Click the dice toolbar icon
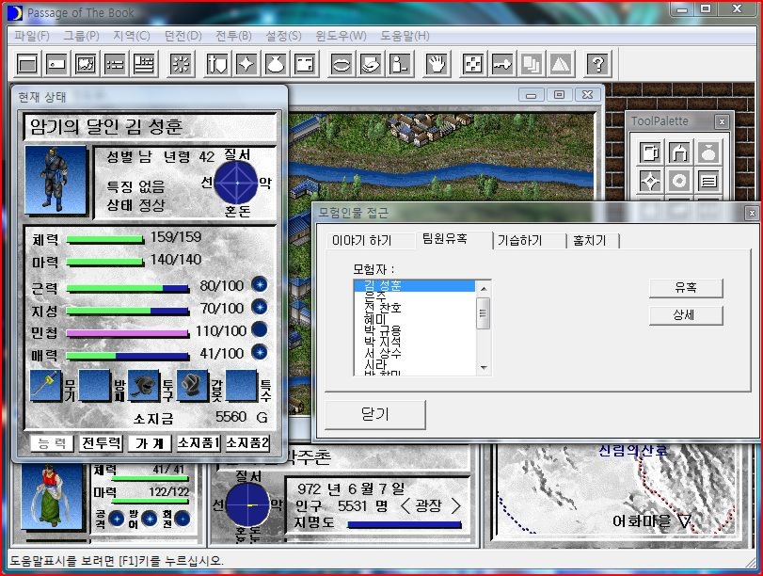The width and height of the screenshot is (763, 576). coord(473,64)
